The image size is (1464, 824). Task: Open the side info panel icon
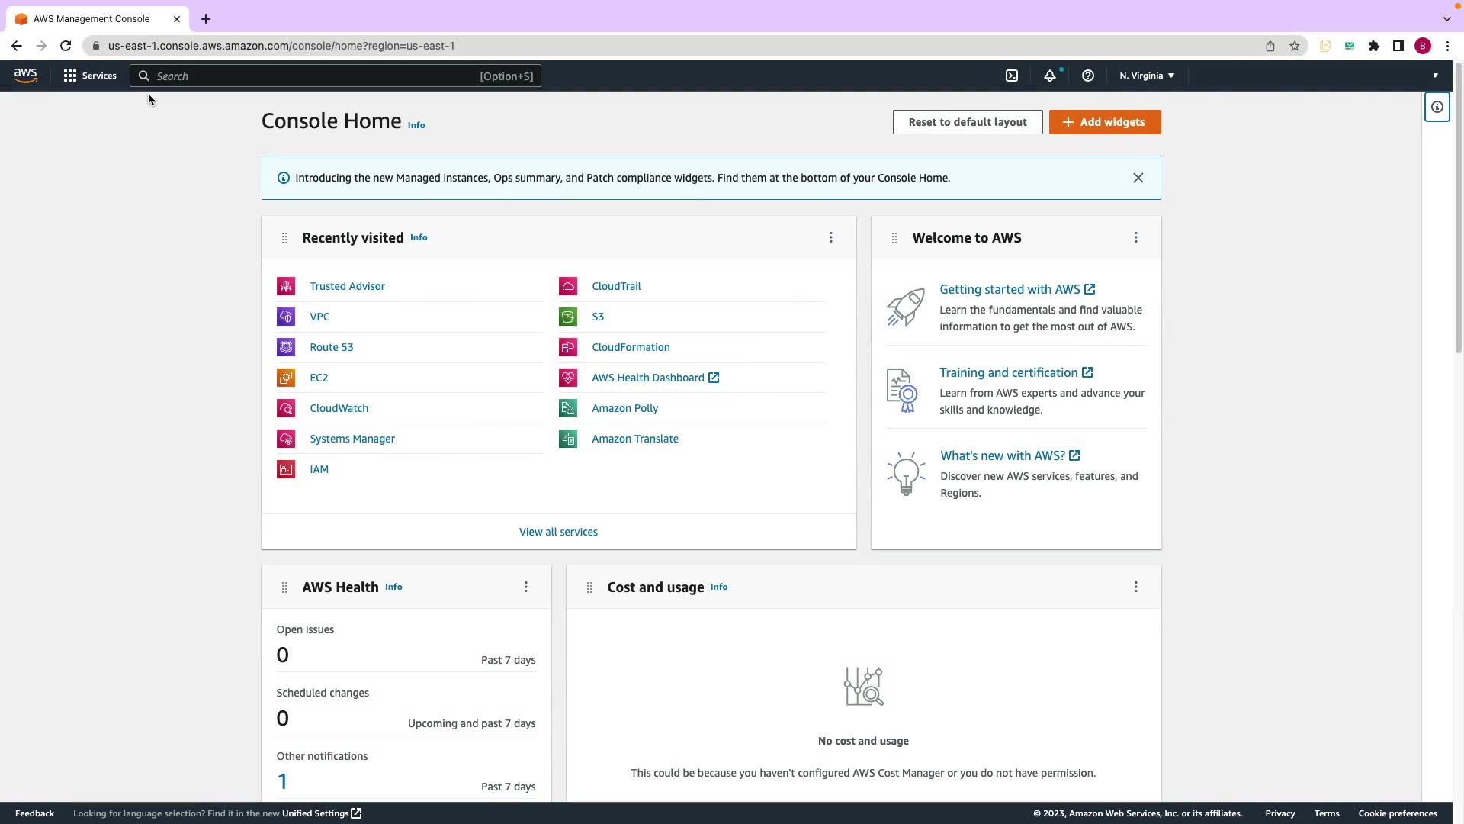[1437, 107]
